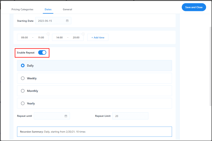
Task: Click the Recursion Summary text box
Action: click(94, 132)
